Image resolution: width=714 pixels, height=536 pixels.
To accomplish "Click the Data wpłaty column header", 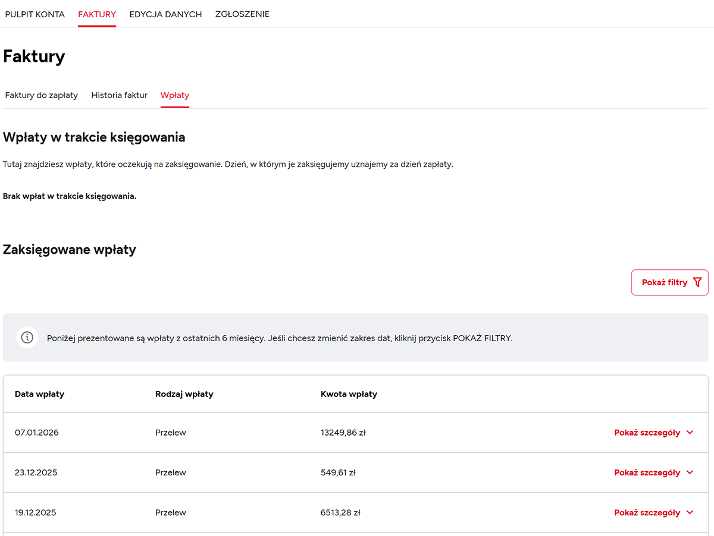I will pos(39,394).
